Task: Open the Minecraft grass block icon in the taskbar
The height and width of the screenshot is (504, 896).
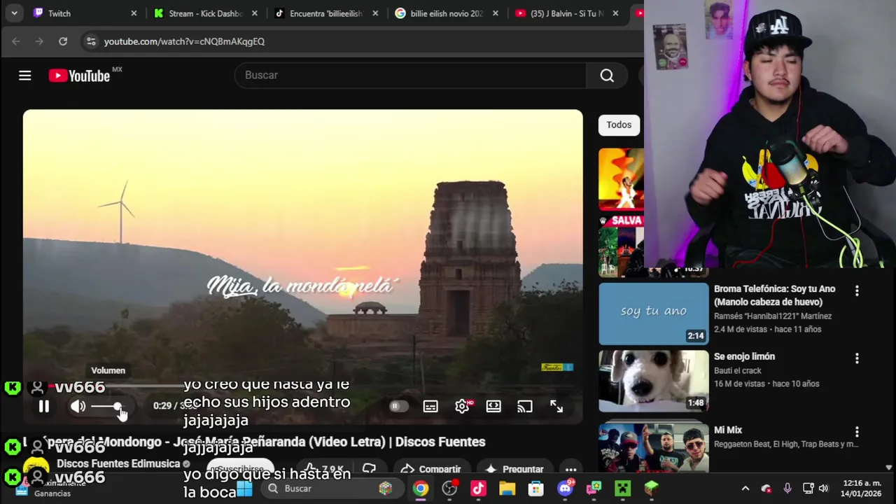Action: pyautogui.click(x=651, y=489)
